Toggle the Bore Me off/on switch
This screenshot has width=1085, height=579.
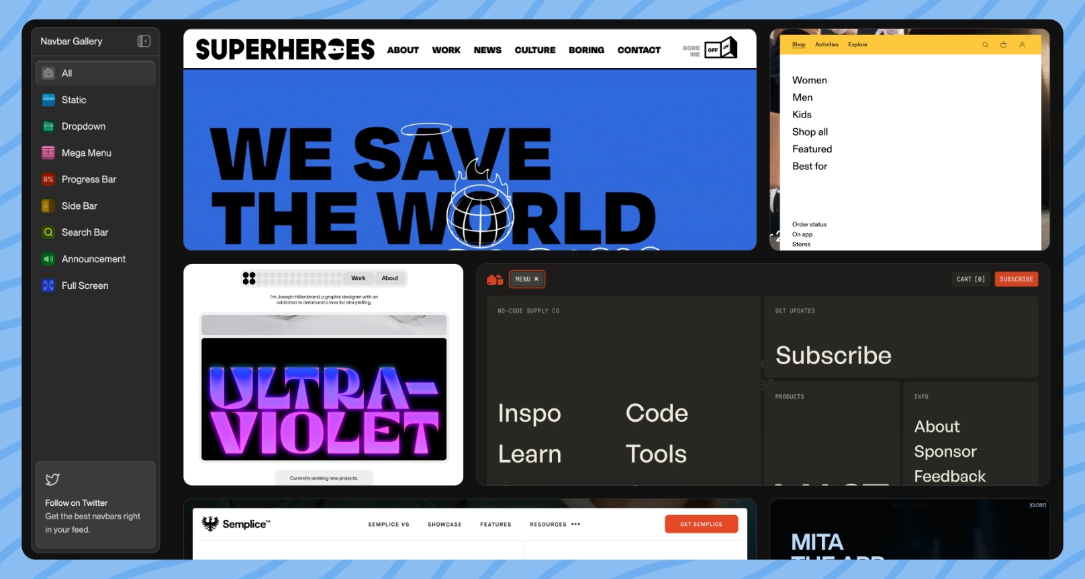(x=720, y=49)
